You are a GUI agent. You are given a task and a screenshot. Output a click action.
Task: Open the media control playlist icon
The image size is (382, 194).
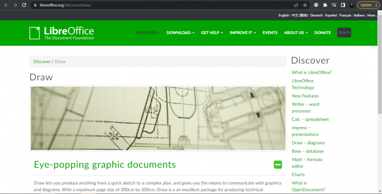point(334,5)
